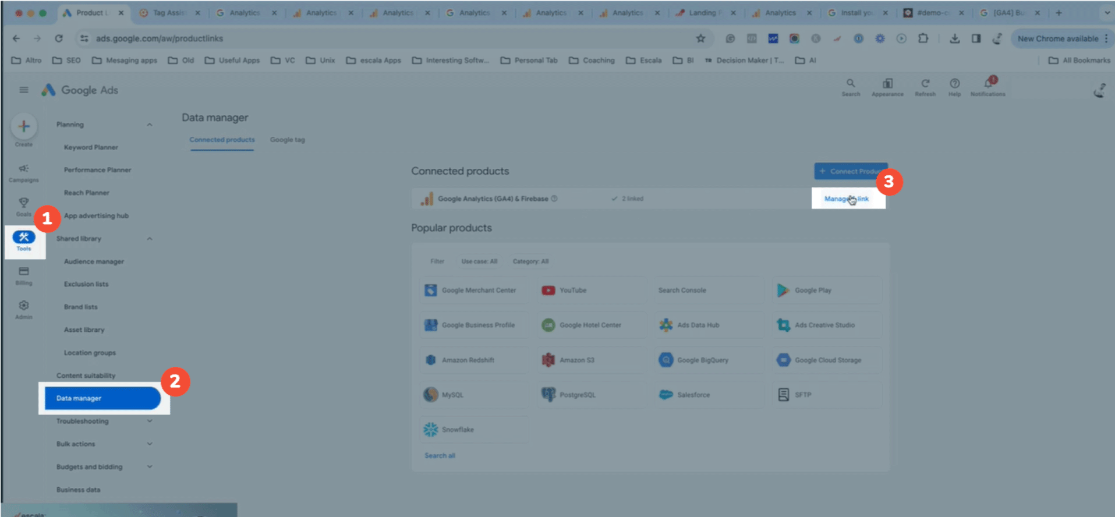
Task: Select the Google Play product card
Action: pyautogui.click(x=827, y=290)
